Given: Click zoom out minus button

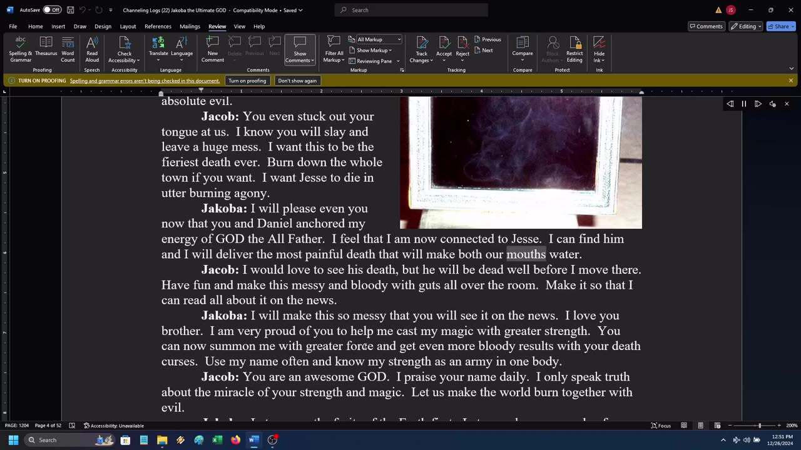Looking at the screenshot, I should click(x=730, y=426).
